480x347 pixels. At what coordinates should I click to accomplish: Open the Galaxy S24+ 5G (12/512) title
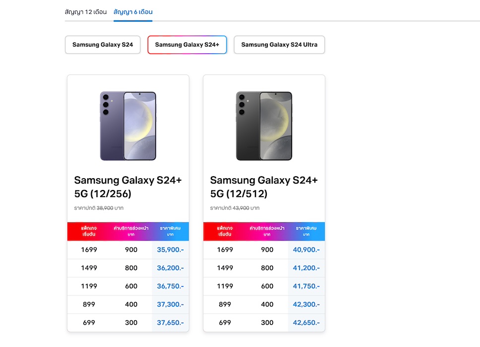pos(264,187)
